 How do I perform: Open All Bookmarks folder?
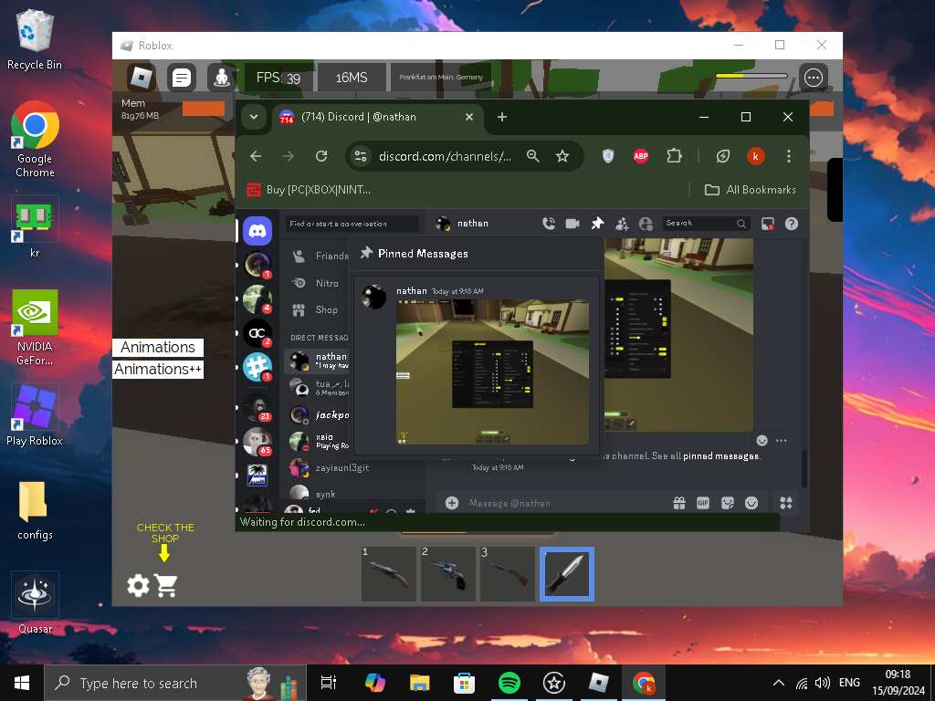point(751,190)
